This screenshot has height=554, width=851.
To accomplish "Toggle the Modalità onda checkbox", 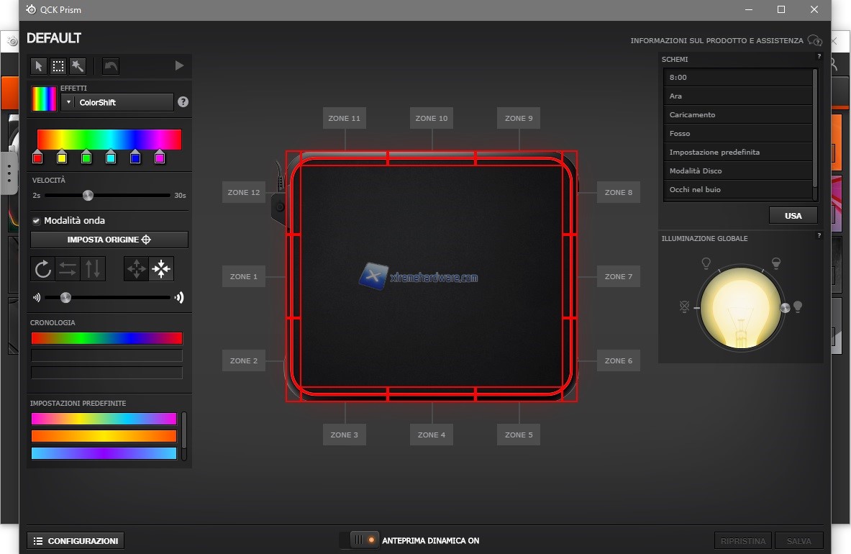I will tap(37, 221).
